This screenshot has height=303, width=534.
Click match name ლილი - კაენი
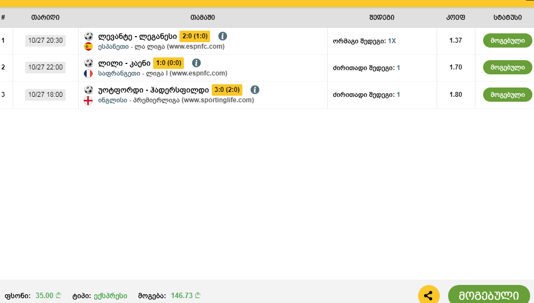point(124,63)
